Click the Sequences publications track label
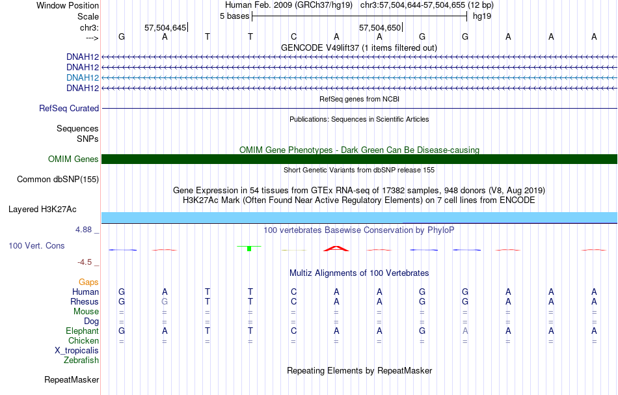Screen dimensions: 618x395 tap(77, 128)
